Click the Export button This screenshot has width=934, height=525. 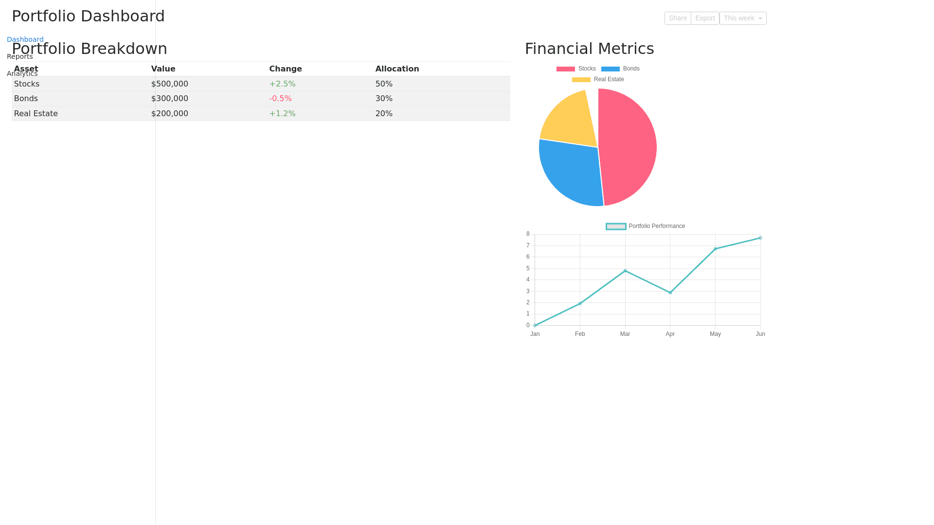tap(705, 18)
